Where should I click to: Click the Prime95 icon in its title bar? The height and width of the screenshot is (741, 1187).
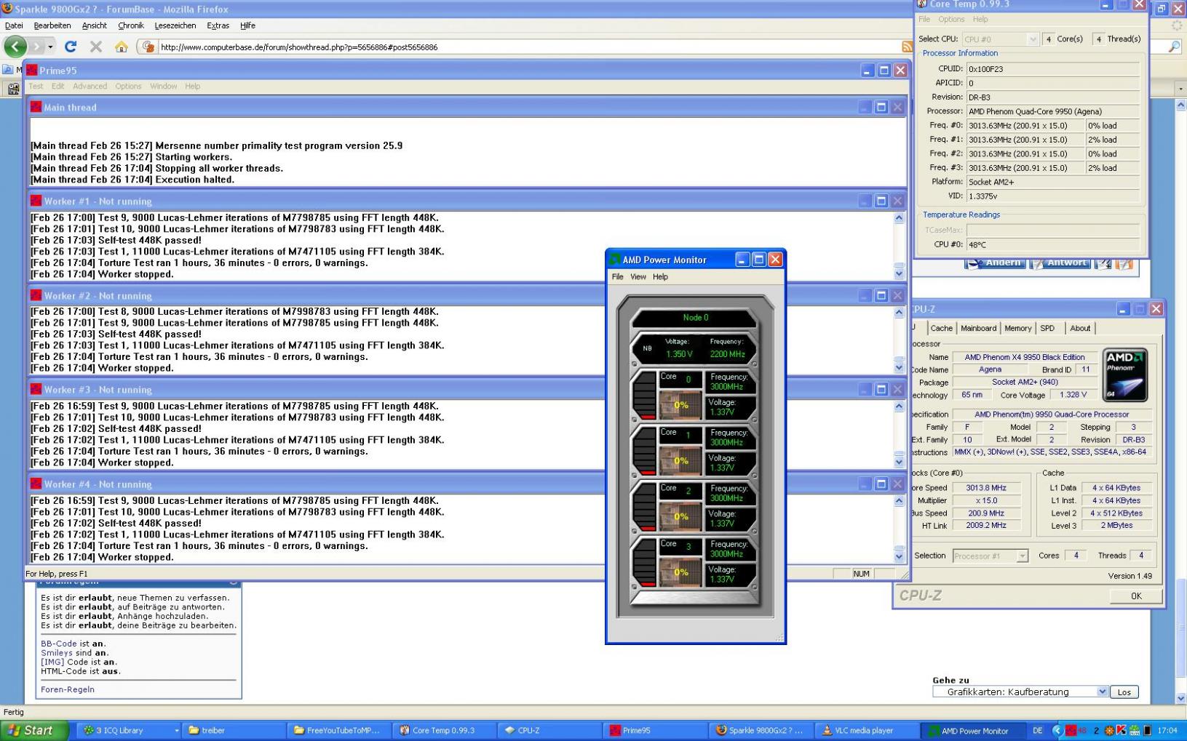coord(31,70)
